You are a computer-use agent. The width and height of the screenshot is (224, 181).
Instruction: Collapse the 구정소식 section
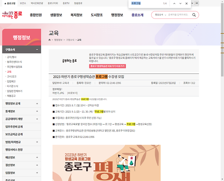37,49
